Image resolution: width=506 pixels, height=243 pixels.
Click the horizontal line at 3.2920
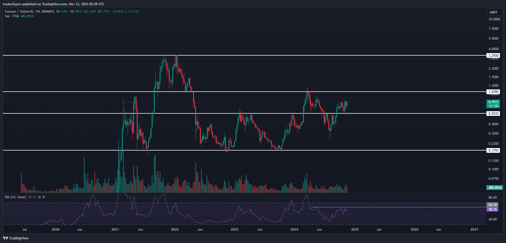point(244,55)
